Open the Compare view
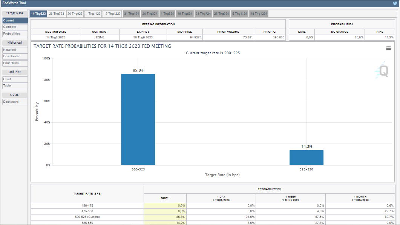Screen dimensions: 400x225 (x=15, y=27)
